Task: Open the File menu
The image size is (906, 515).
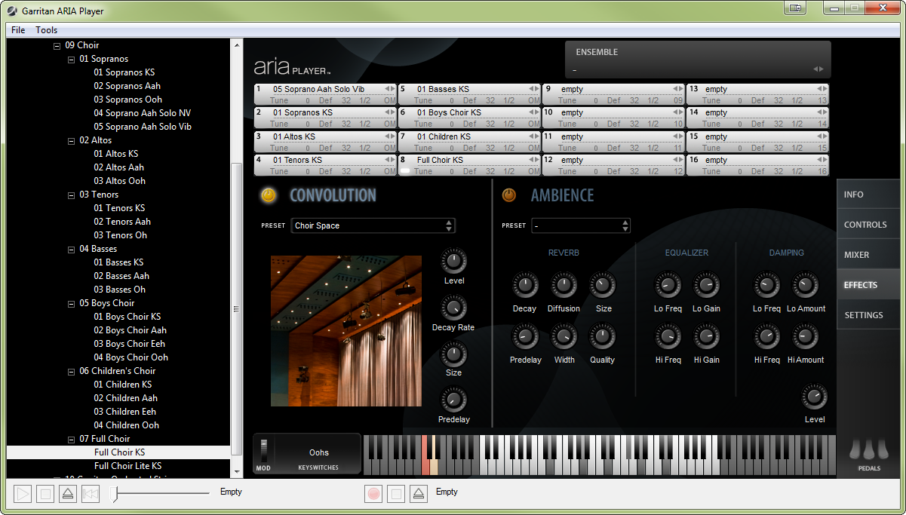Action: click(18, 30)
